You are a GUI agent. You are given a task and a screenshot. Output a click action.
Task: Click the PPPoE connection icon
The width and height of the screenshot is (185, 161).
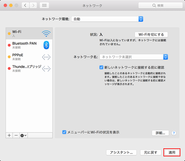[x=46, y=57]
